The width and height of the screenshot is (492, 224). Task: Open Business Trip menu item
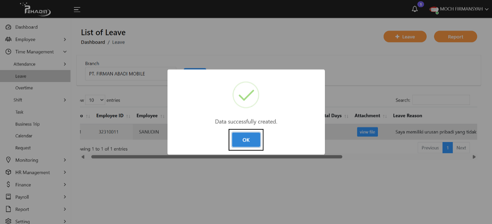(27, 124)
